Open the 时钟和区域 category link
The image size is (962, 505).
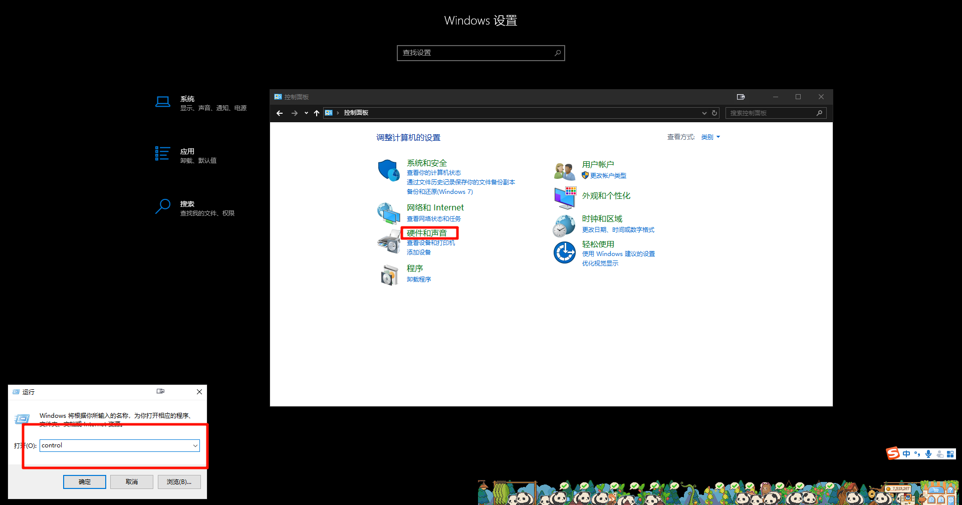click(602, 219)
